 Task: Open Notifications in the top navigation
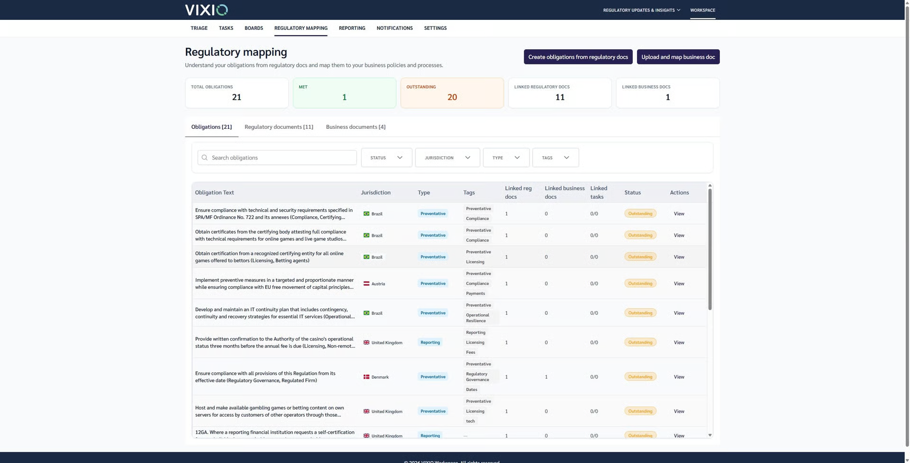click(394, 28)
